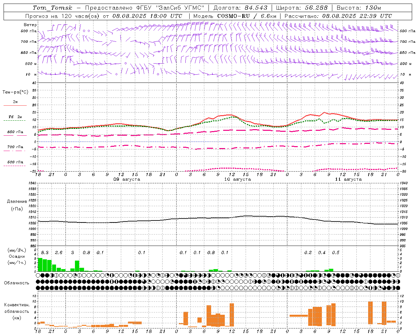Click the '(км)' convective cloud unit label
417x334 pixels.
pos(17,318)
